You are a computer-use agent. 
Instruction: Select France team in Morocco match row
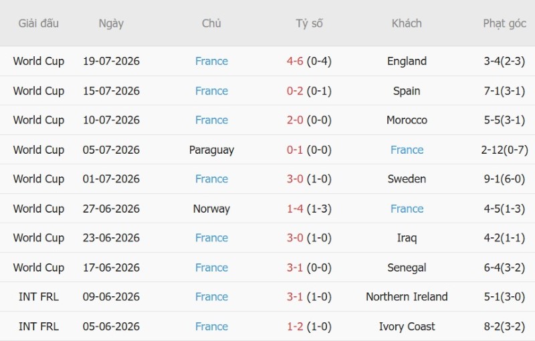[x=211, y=120]
